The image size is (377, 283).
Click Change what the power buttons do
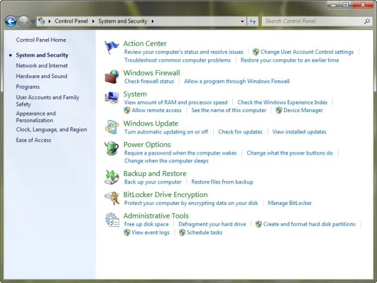click(x=290, y=153)
